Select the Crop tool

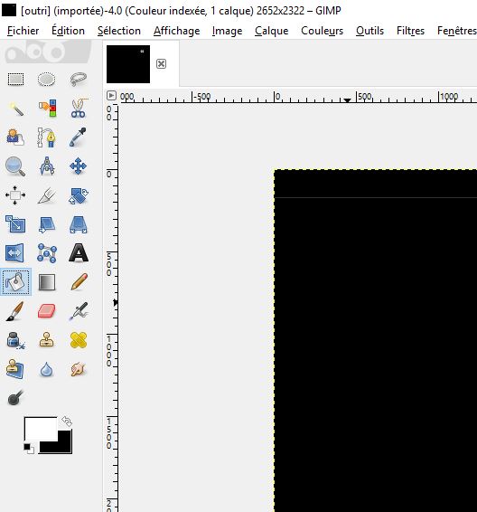pos(47,195)
